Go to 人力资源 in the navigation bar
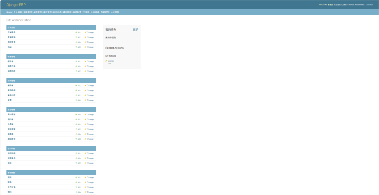The width and height of the screenshot is (379, 195). point(95,12)
